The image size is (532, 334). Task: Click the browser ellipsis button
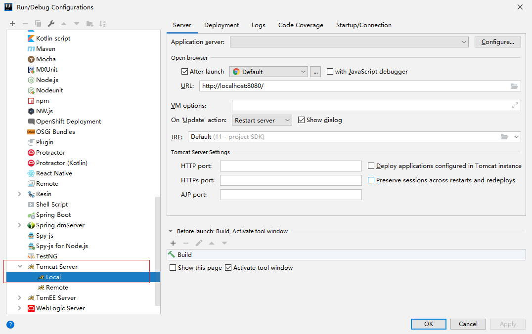coord(315,72)
